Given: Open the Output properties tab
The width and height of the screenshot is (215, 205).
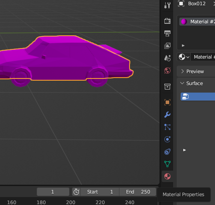Looking at the screenshot, I should [x=167, y=34].
